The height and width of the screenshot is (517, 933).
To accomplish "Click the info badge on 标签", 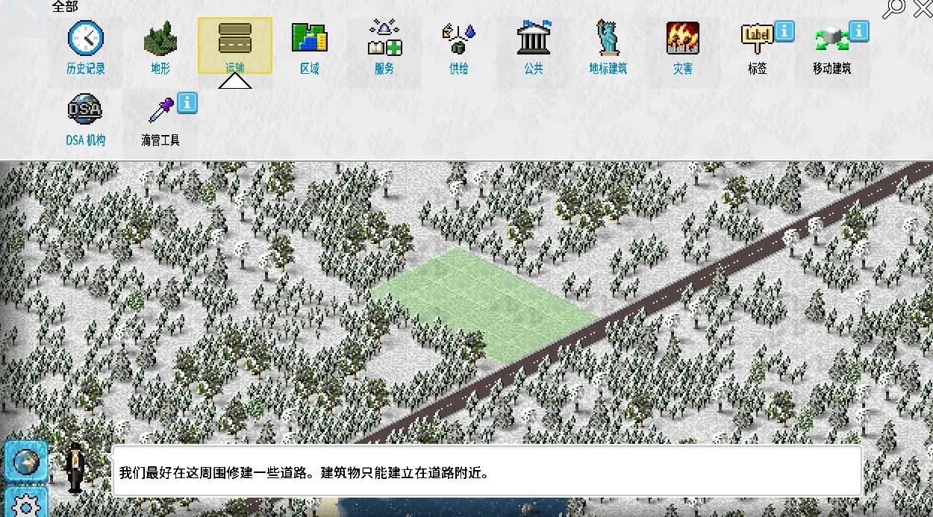I will click(x=784, y=31).
